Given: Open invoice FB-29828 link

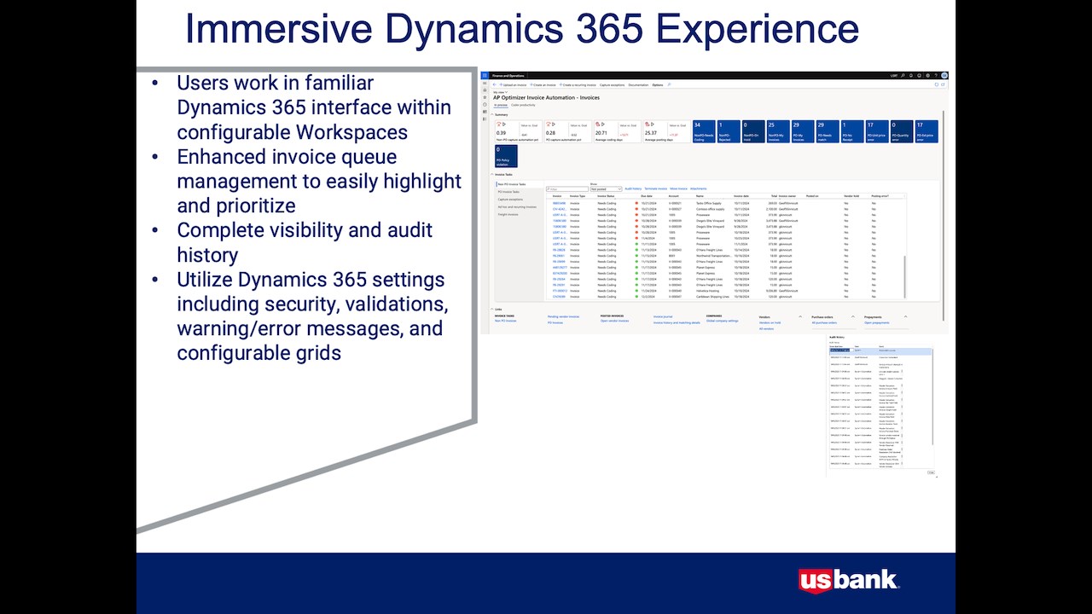Looking at the screenshot, I should pos(559,250).
